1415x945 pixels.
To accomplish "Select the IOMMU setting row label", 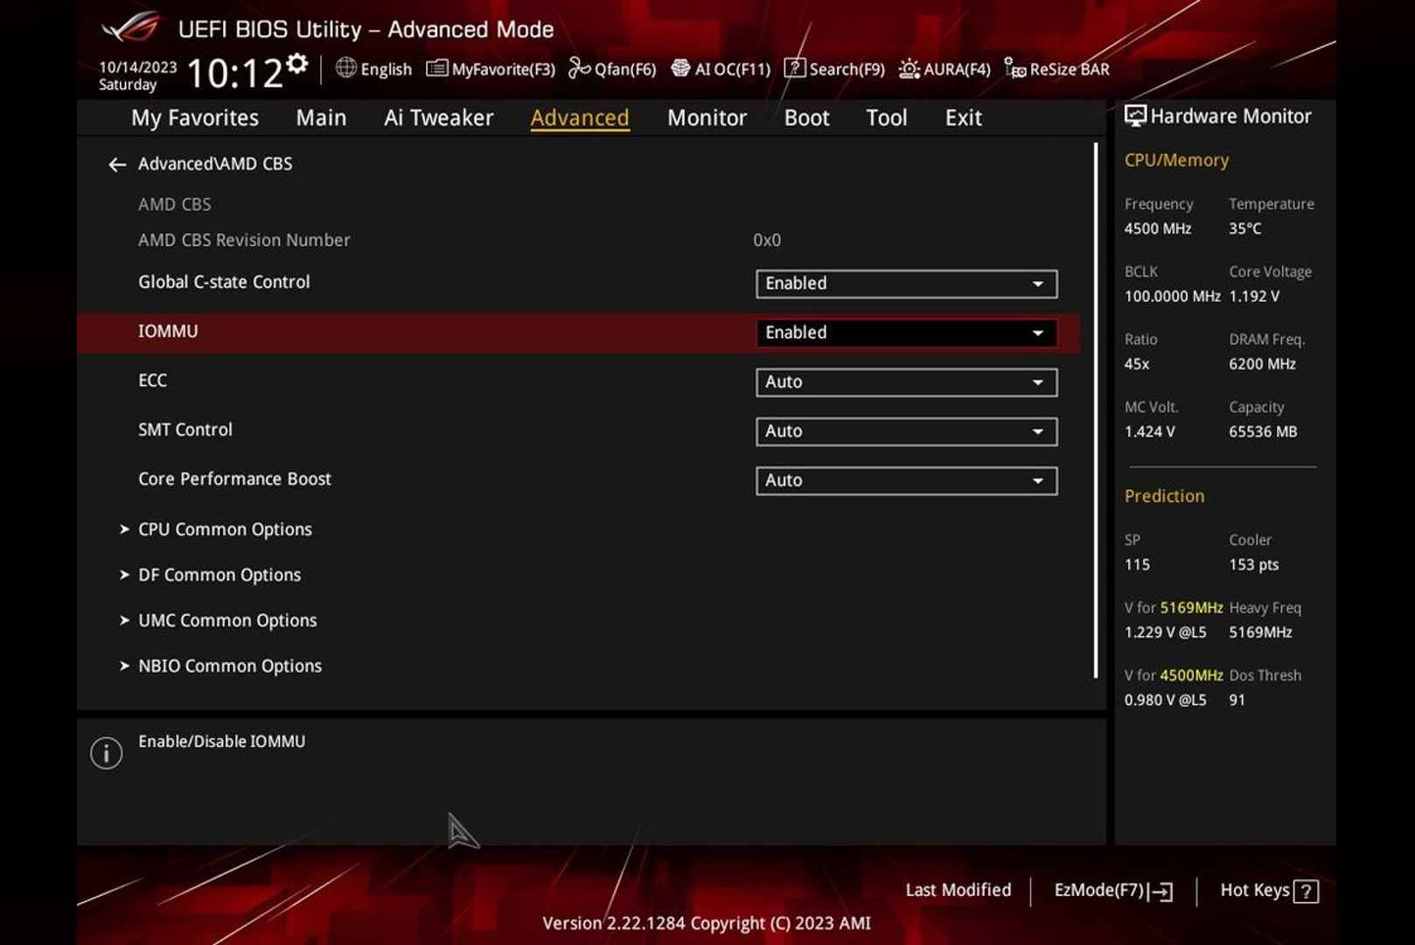I will pyautogui.click(x=168, y=332).
